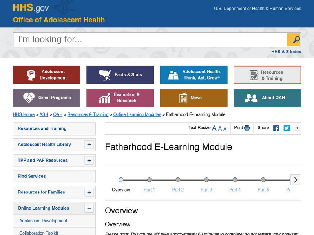Collapse the Online Learning Modules section
This screenshot has height=235, width=314.
(x=89, y=208)
